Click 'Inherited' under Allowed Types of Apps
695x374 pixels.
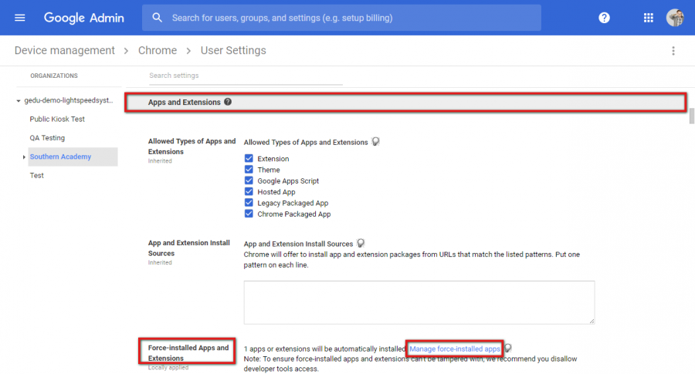(x=160, y=161)
